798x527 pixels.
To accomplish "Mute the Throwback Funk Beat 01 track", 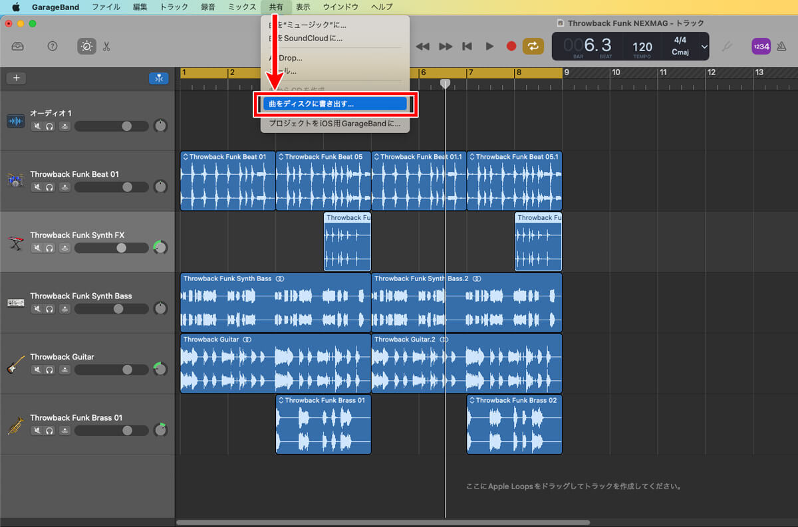I will (x=37, y=187).
